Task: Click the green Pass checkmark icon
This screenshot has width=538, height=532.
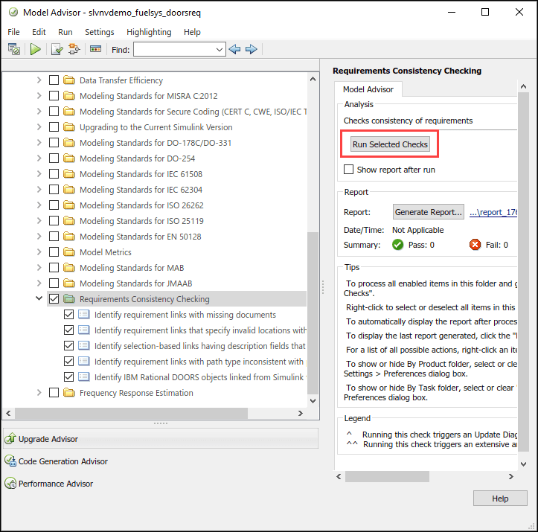Action: pyautogui.click(x=397, y=245)
